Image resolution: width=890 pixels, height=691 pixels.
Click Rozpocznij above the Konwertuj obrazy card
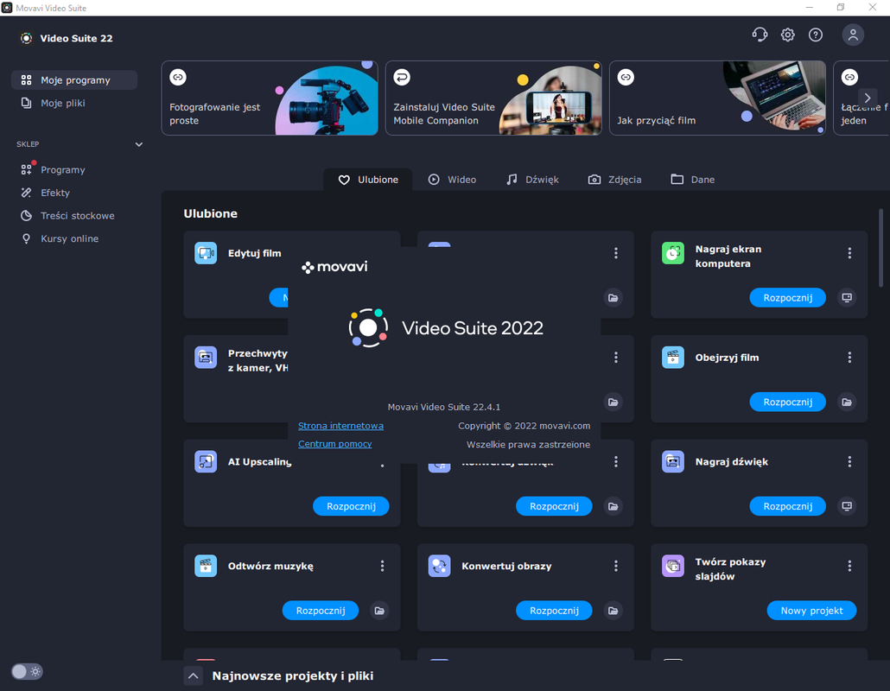point(554,506)
